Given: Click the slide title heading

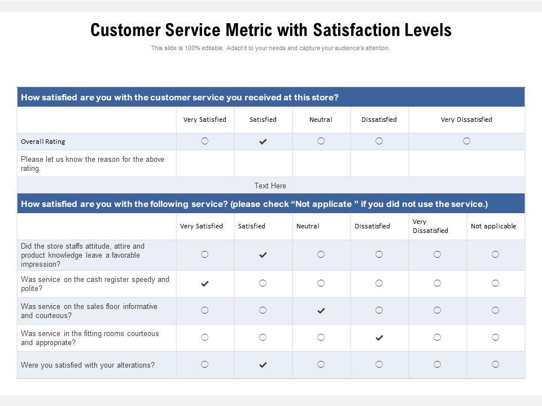Looking at the screenshot, I should pyautogui.click(x=271, y=30).
